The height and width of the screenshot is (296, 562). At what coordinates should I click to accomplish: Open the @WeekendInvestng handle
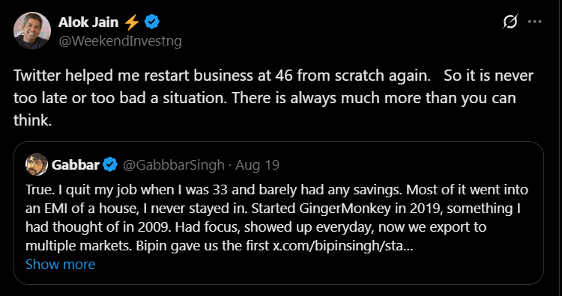120,41
